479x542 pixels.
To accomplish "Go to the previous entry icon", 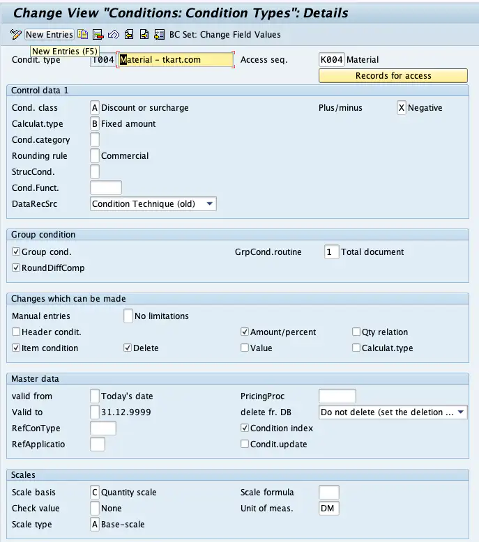I will 129,34.
